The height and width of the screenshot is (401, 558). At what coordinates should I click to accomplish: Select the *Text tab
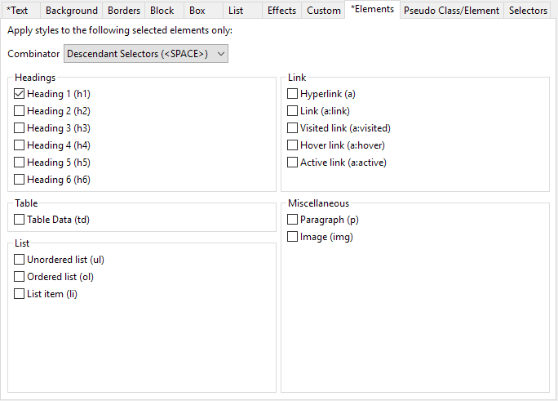(17, 11)
